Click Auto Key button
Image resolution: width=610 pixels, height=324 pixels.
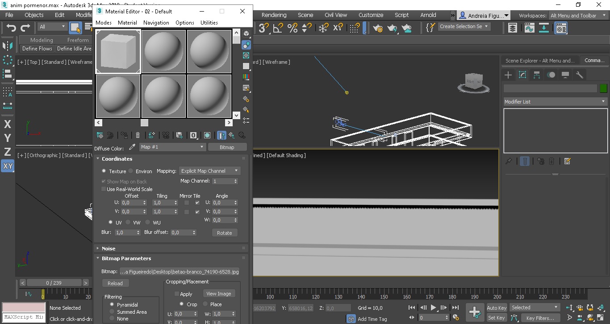tap(497, 308)
